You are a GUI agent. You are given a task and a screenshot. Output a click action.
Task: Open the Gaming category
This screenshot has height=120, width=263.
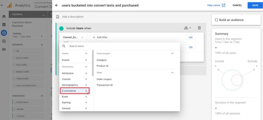(x=75, y=103)
